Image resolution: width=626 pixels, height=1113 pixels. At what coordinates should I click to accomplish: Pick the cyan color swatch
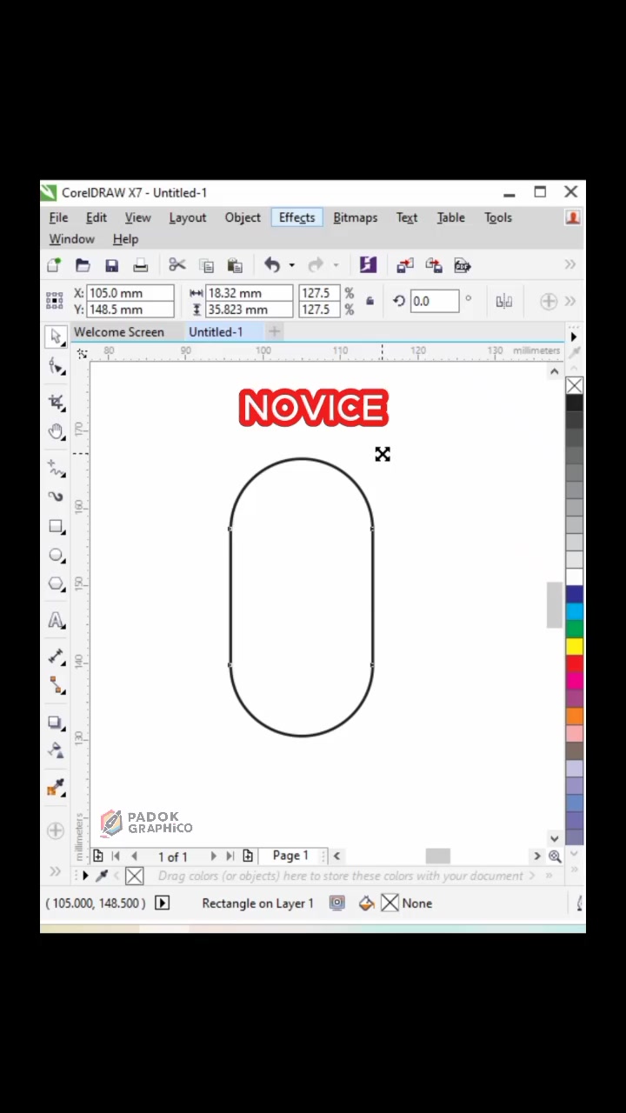pos(575,611)
